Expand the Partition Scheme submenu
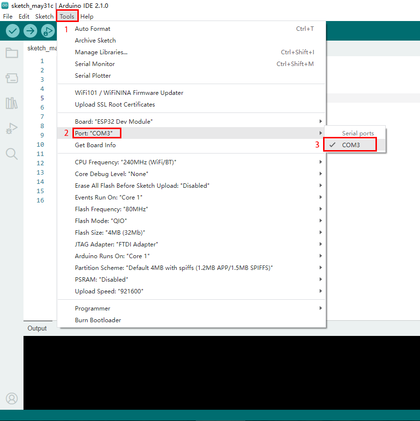 pos(191,267)
